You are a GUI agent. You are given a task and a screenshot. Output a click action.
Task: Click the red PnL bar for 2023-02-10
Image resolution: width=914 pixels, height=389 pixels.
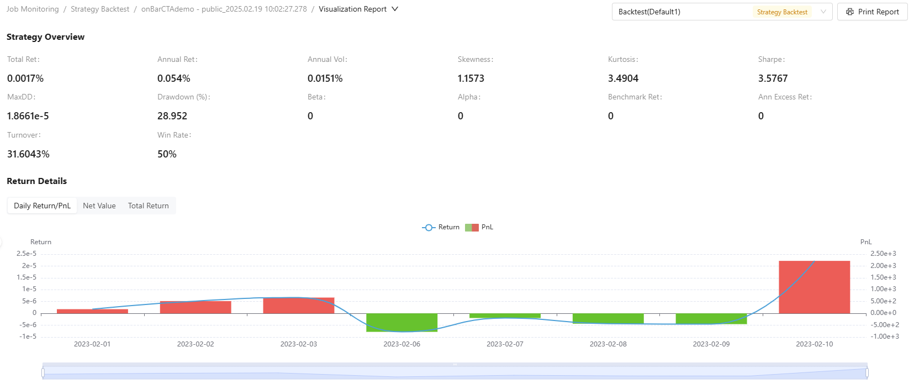click(814, 287)
